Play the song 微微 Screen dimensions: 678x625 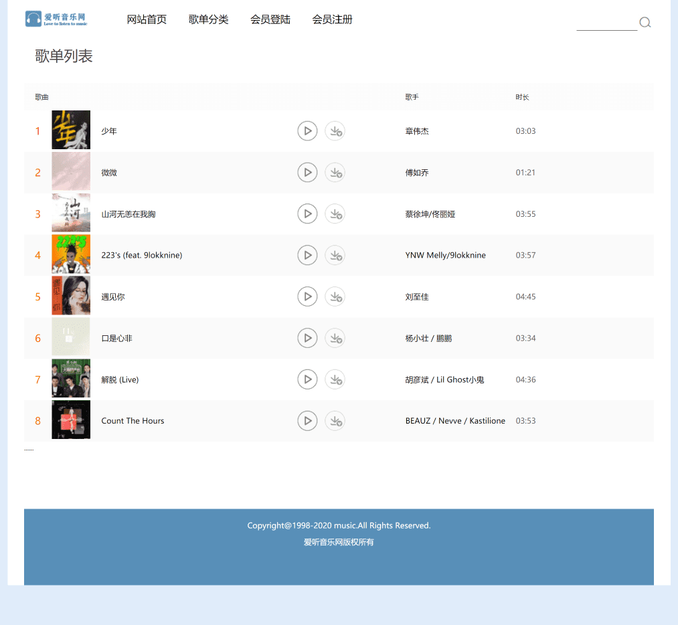pyautogui.click(x=307, y=173)
